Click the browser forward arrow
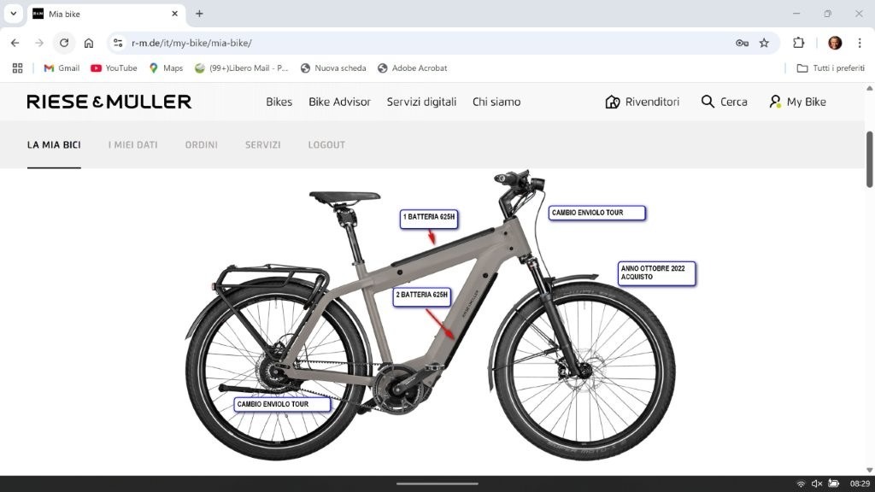The width and height of the screenshot is (875, 492). click(39, 43)
